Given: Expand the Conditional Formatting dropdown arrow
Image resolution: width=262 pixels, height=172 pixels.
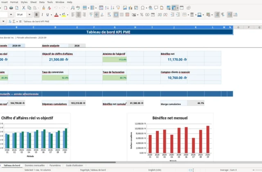Looking at the screenshot, I should pos(212,15).
